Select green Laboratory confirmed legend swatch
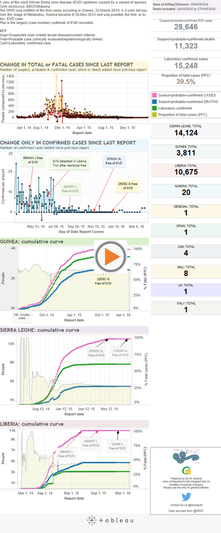This screenshot has height=533, width=221. pos(154,108)
